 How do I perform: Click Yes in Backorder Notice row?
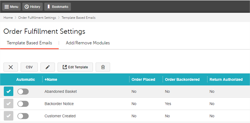pyautogui.click(x=168, y=104)
